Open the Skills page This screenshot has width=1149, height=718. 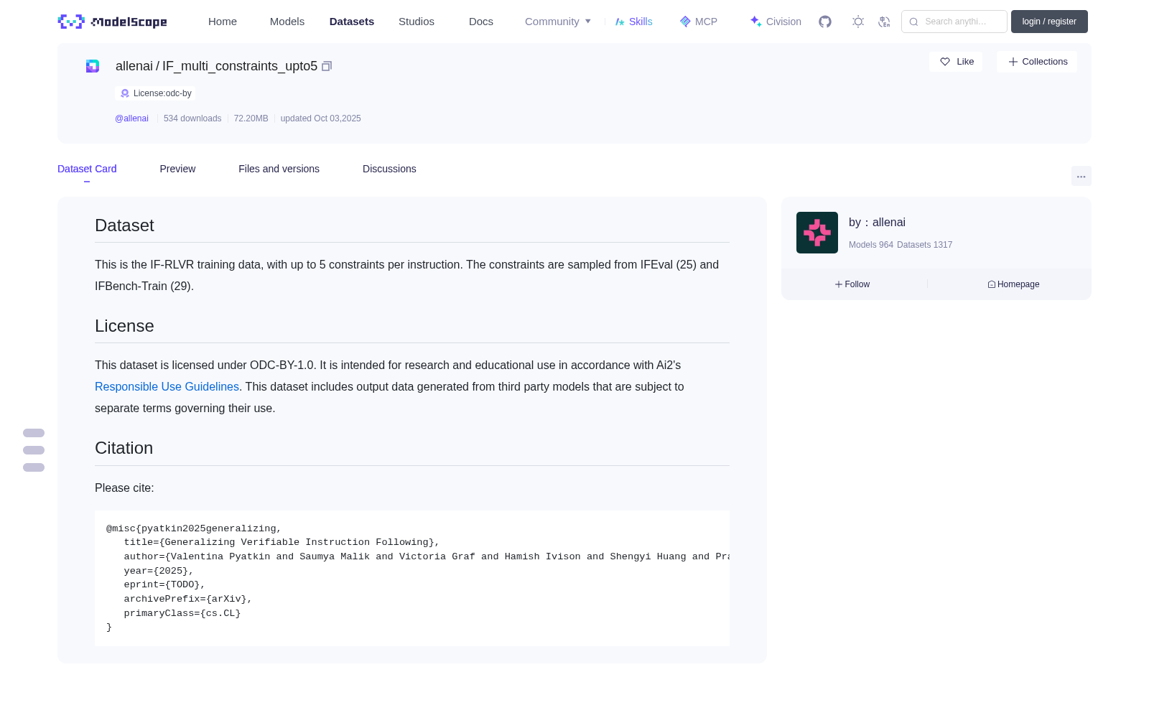tap(633, 22)
